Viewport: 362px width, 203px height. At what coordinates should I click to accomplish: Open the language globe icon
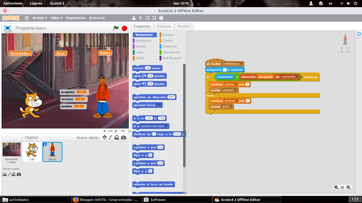coord(27,18)
